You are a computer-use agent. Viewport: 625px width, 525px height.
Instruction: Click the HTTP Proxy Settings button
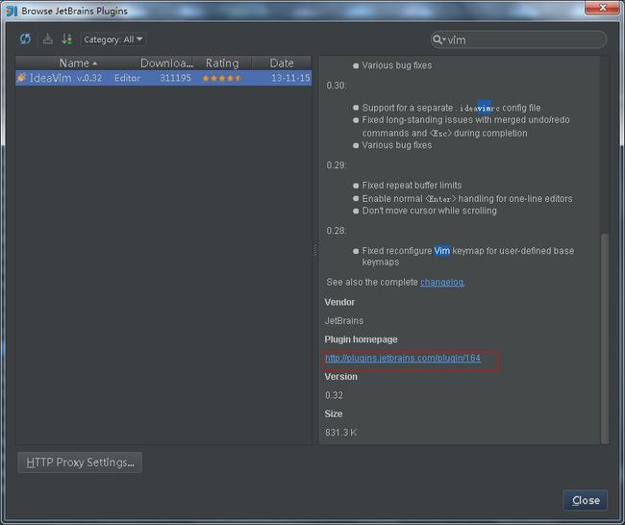80,462
